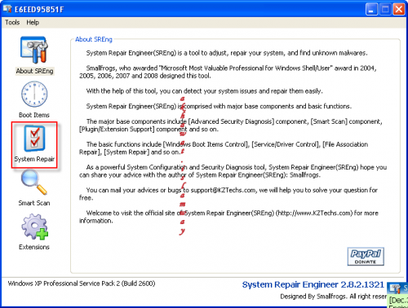Viewport: 408px width, 308px height.
Task: Open the About SREng sidebar icon
Action: click(x=34, y=50)
